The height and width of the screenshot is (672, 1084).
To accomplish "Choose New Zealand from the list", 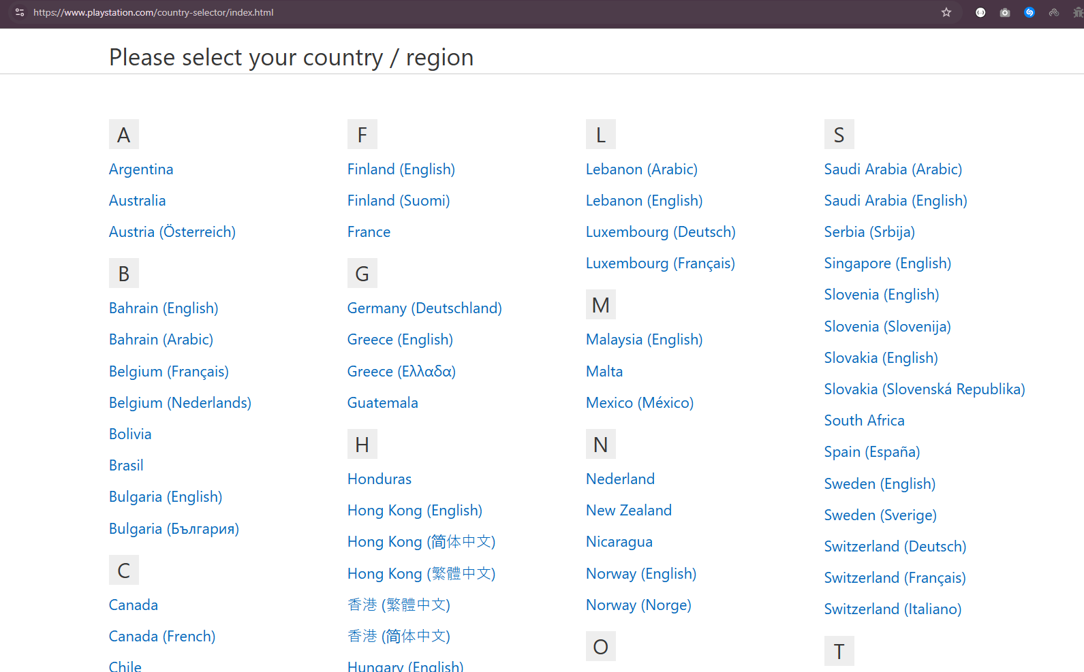I will point(629,511).
